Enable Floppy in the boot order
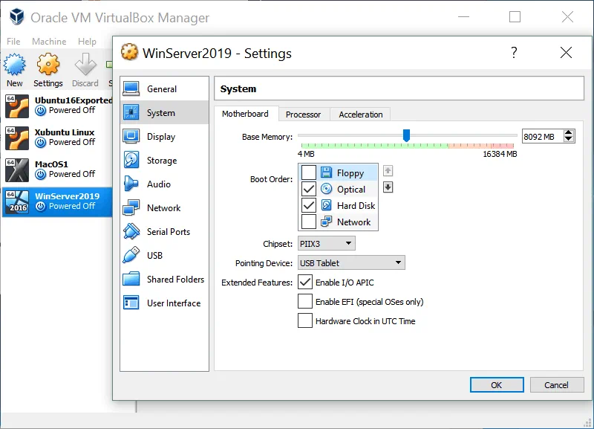The height and width of the screenshot is (429, 594). point(309,172)
